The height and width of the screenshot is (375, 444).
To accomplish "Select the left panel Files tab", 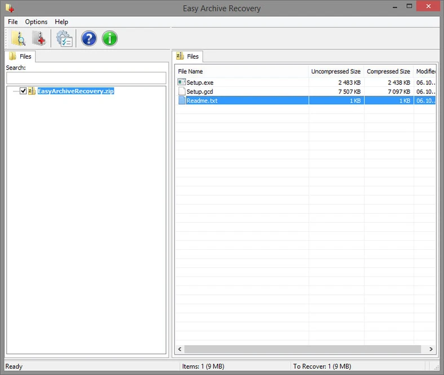I will tap(21, 56).
